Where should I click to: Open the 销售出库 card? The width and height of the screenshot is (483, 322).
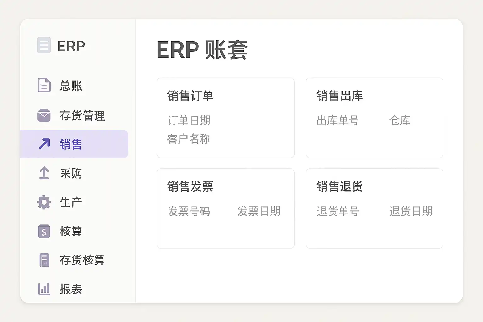(x=374, y=118)
